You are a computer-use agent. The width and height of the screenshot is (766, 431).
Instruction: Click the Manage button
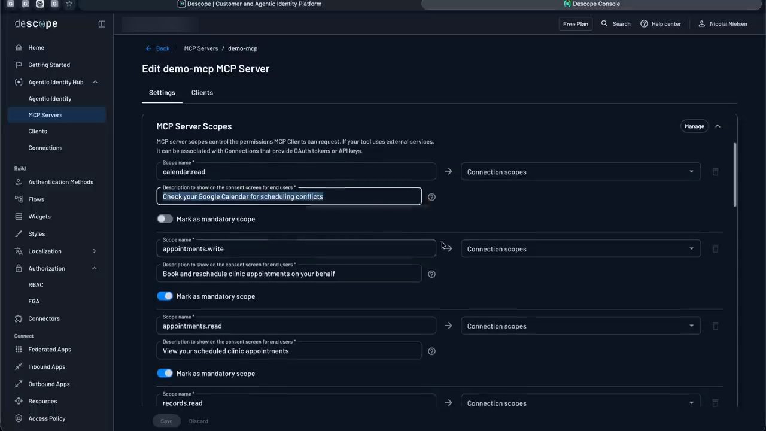tap(694, 126)
